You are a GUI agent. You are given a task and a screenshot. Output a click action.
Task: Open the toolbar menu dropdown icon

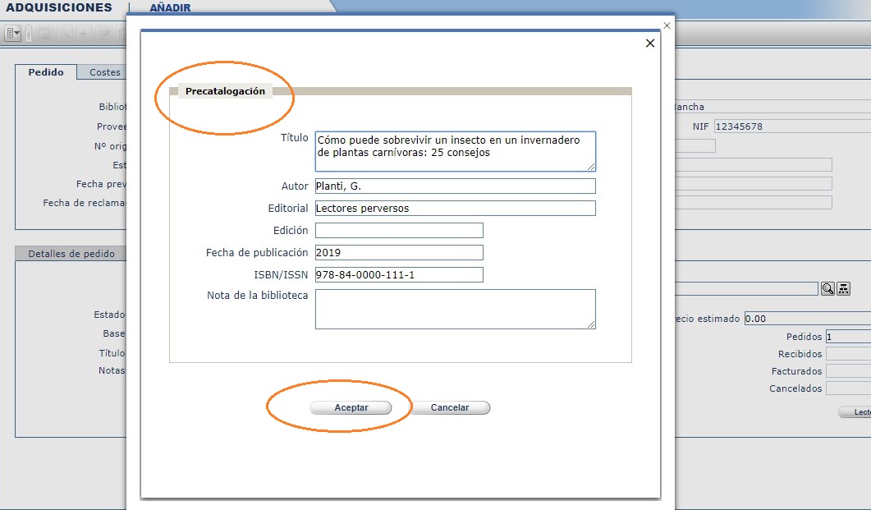(x=12, y=34)
